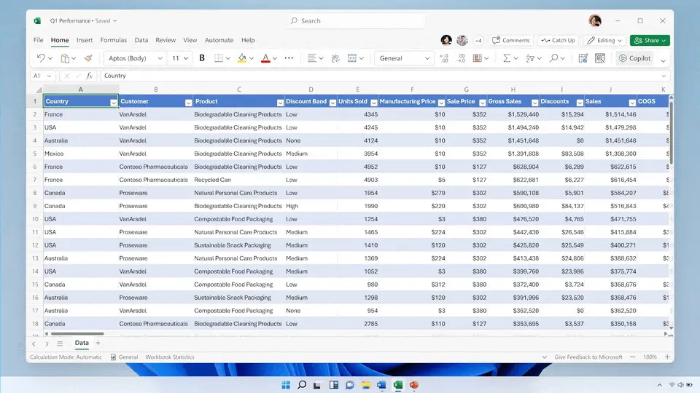The height and width of the screenshot is (393, 700).
Task: Click the green Share button
Action: click(x=650, y=40)
